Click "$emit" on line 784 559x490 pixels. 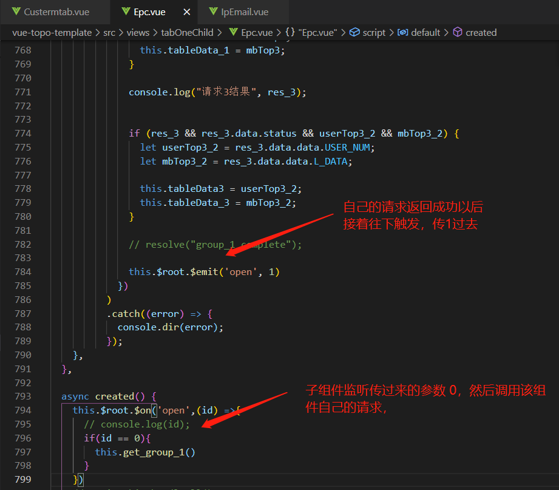click(x=204, y=272)
